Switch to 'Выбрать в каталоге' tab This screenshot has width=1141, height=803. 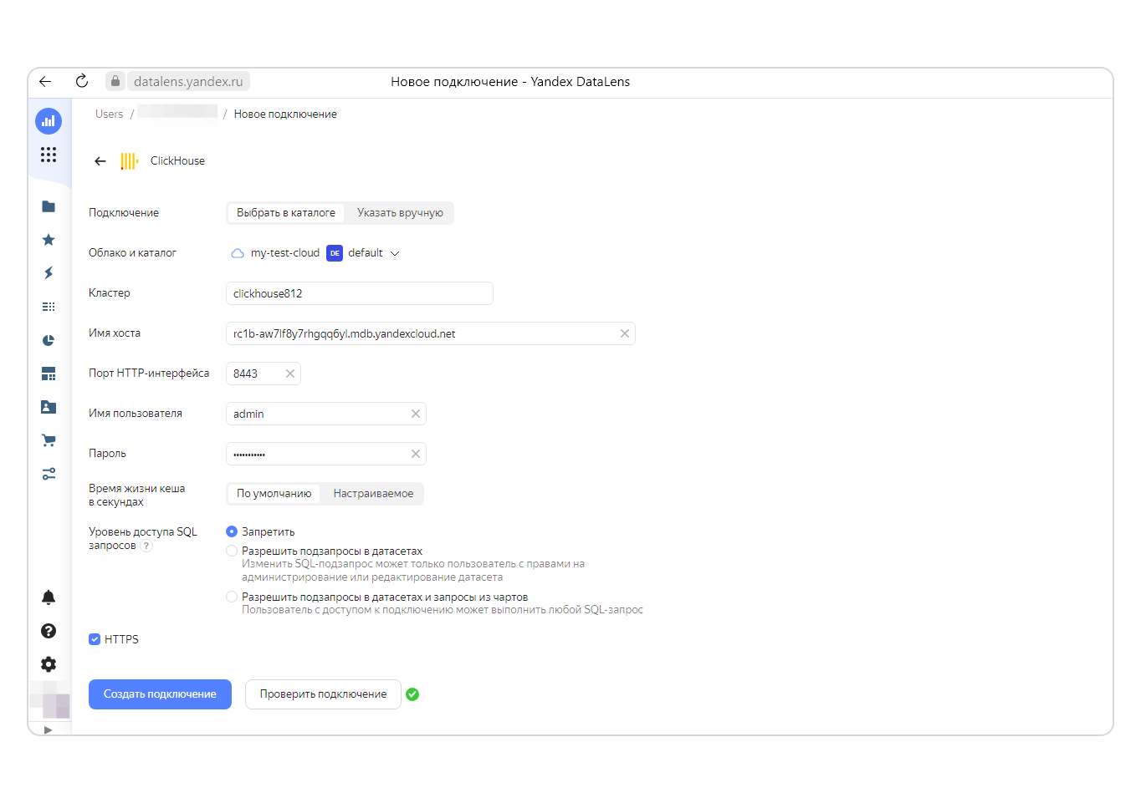[286, 213]
